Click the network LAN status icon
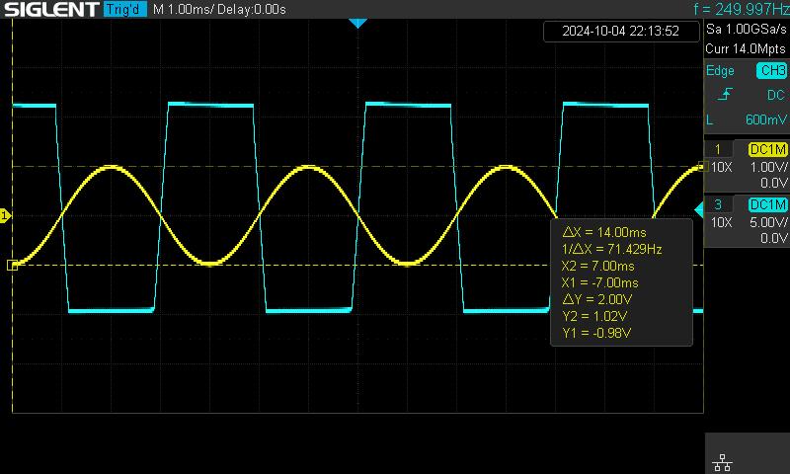The image size is (790, 474). pyautogui.click(x=722, y=461)
